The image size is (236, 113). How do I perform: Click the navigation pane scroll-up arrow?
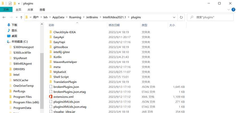pyautogui.click(x=42, y=24)
